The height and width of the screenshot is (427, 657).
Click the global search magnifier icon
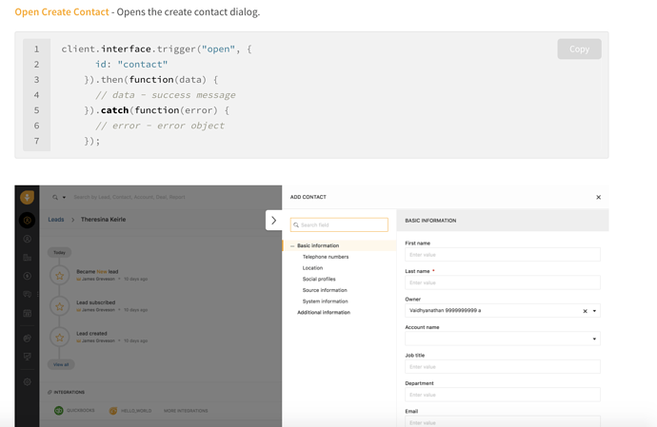55,197
